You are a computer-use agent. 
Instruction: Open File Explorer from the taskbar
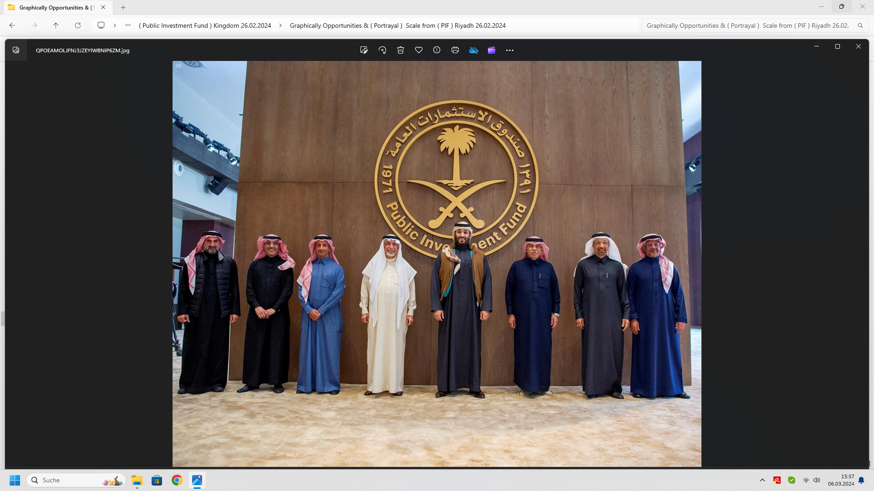137,480
